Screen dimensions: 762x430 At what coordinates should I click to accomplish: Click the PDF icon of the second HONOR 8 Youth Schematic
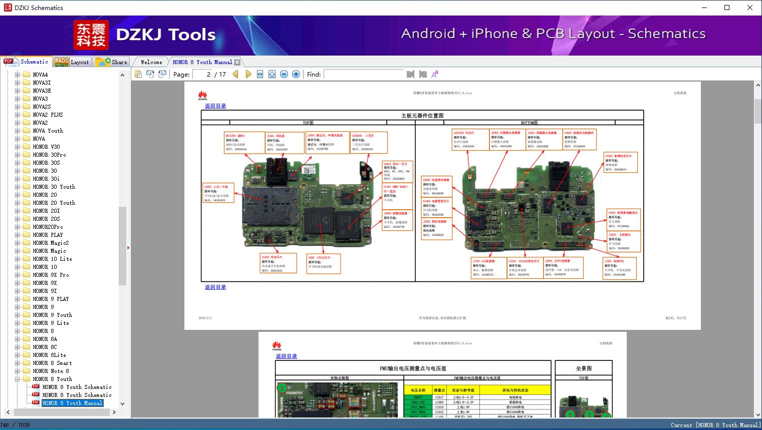click(x=36, y=395)
